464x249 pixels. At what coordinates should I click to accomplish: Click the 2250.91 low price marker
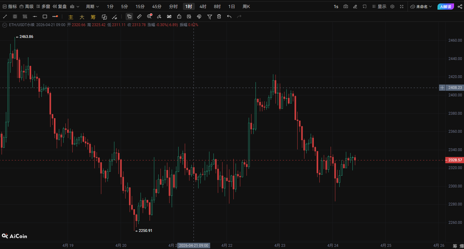[144, 231]
